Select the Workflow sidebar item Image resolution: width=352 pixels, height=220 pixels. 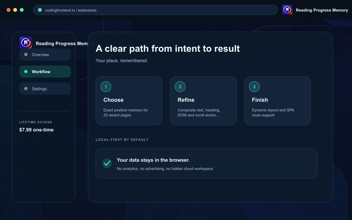(45, 71)
